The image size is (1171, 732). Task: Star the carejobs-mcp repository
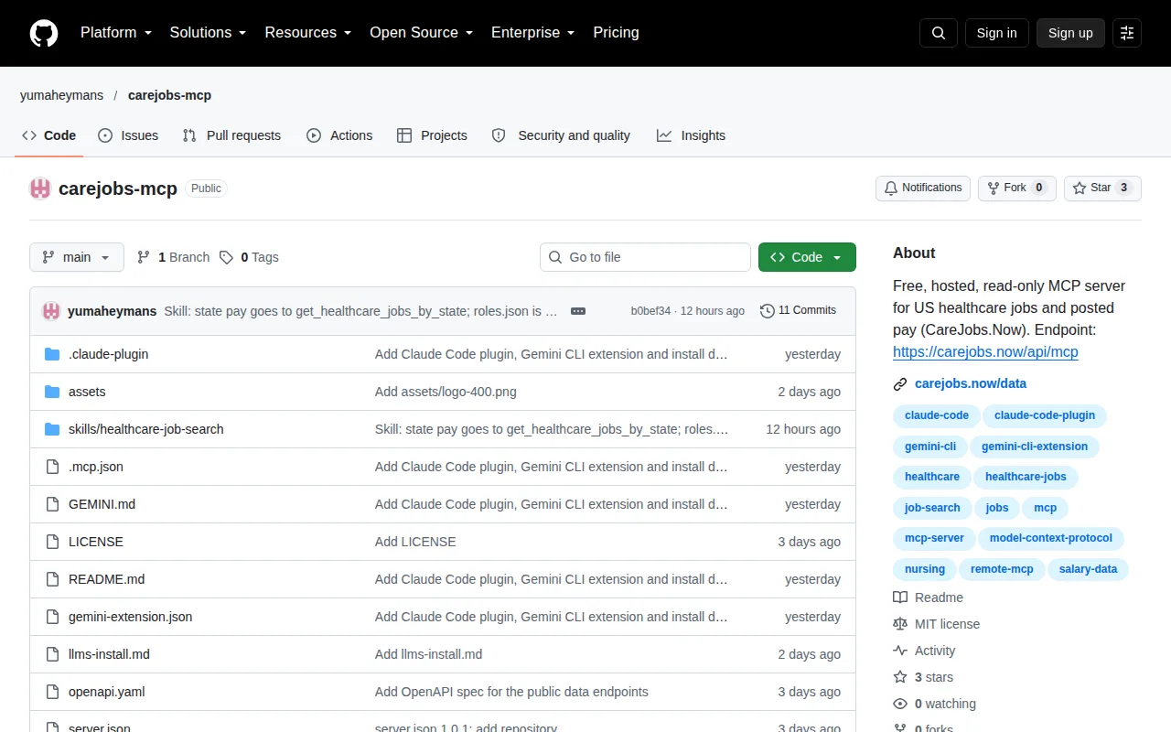click(x=1102, y=188)
